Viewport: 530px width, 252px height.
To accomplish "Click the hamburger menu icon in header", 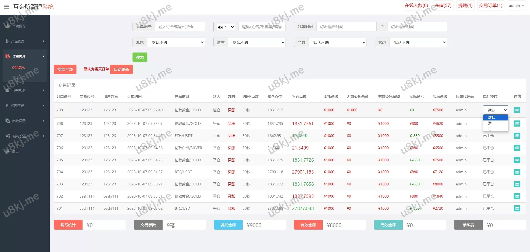I will tap(6, 7).
